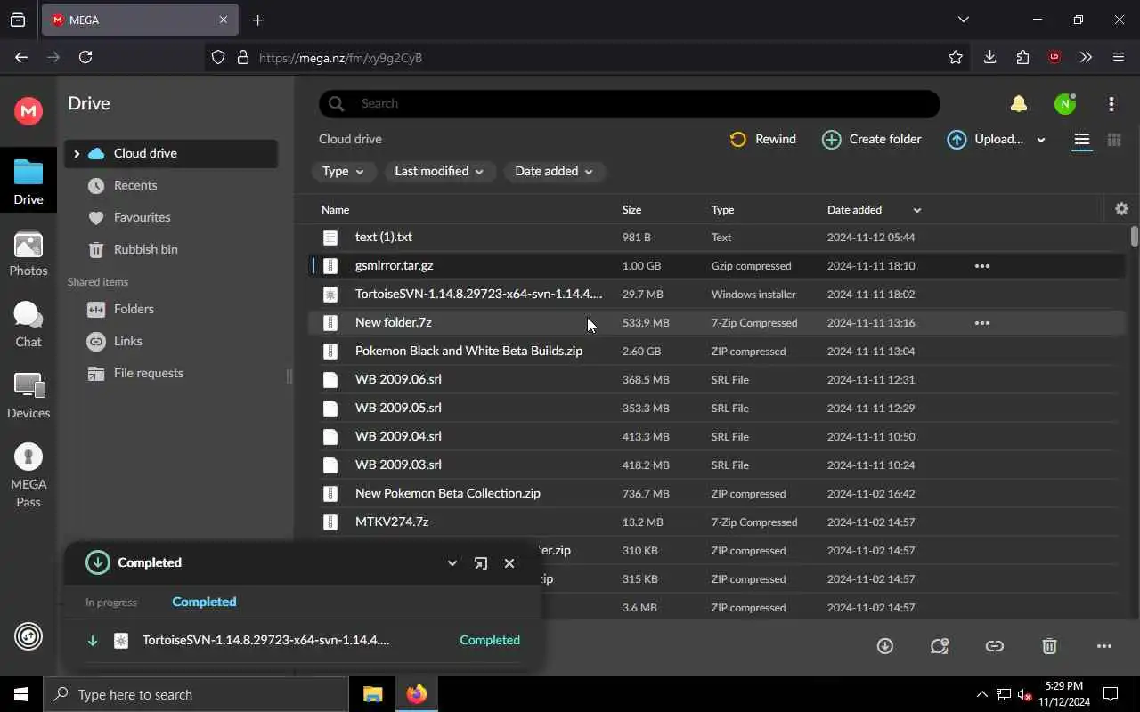Open Firefox downloads panel
The height and width of the screenshot is (712, 1140).
tap(989, 57)
